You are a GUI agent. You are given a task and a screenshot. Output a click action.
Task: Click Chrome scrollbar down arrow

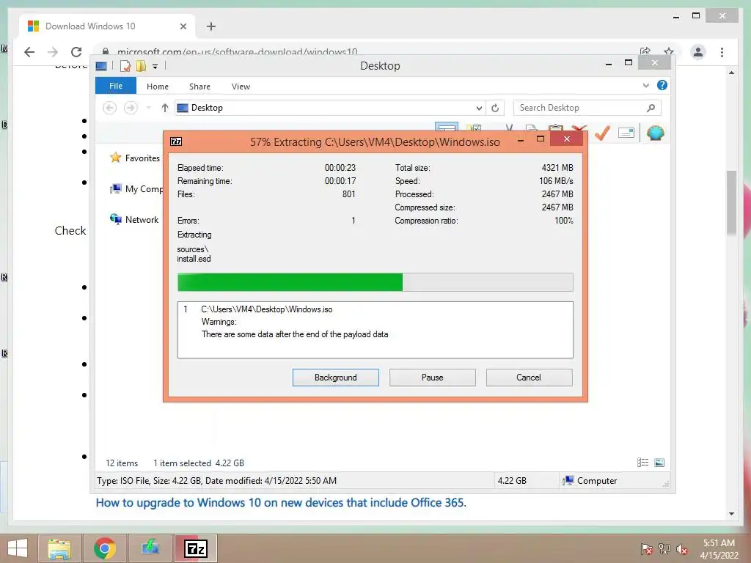(x=731, y=514)
